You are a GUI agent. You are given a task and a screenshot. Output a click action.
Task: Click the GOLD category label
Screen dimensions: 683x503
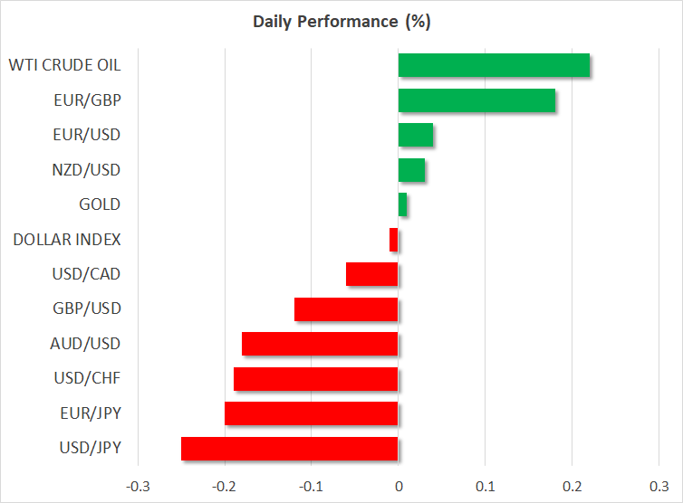click(x=100, y=204)
